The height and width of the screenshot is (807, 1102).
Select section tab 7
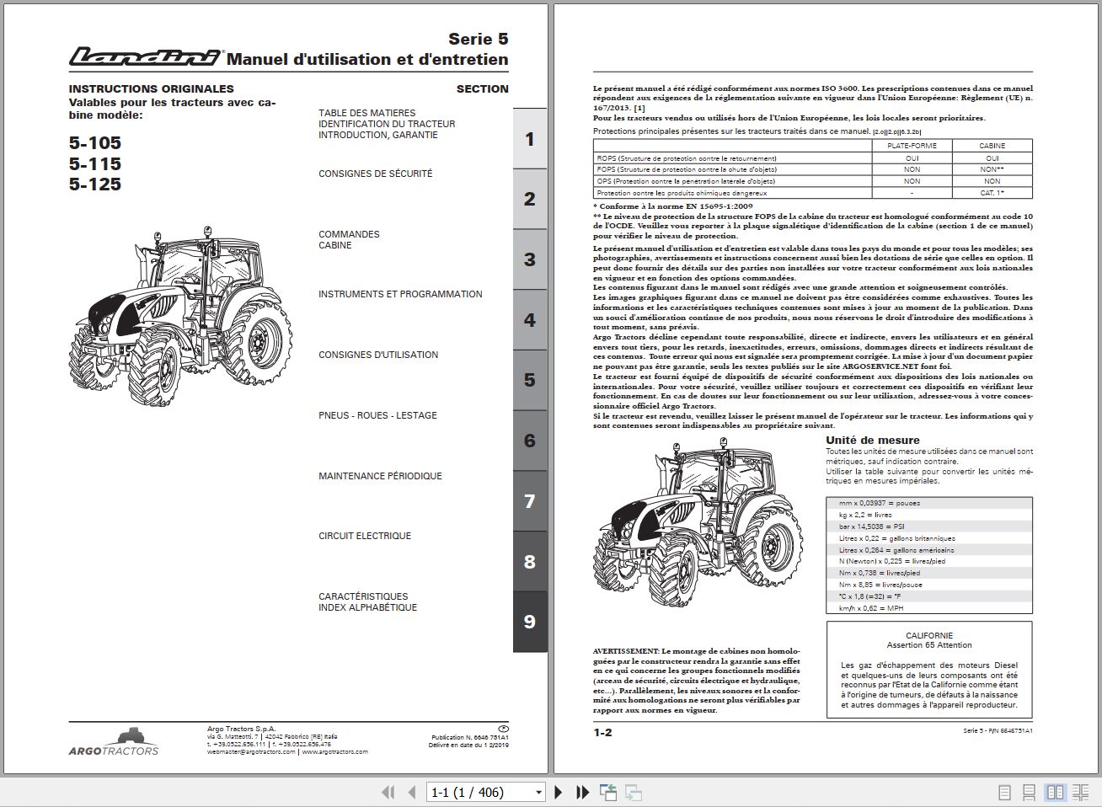point(530,501)
